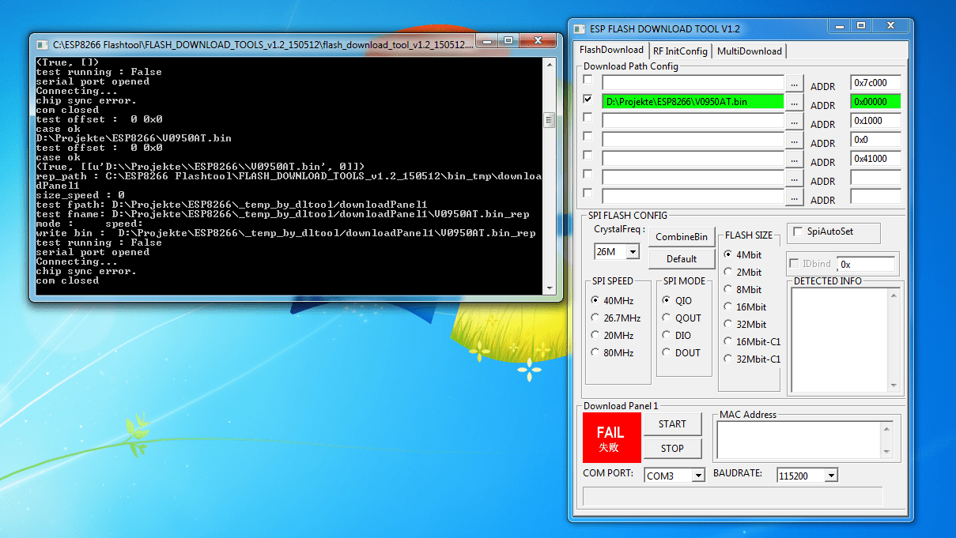Enable the checkbox for the 0x41000 row

tap(588, 156)
